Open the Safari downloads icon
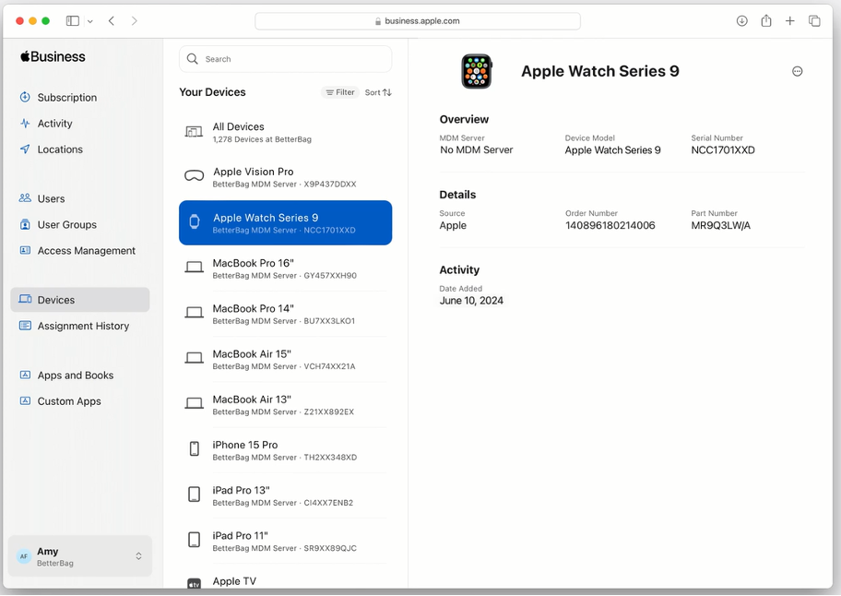Viewport: 841px width, 596px height. coord(741,21)
